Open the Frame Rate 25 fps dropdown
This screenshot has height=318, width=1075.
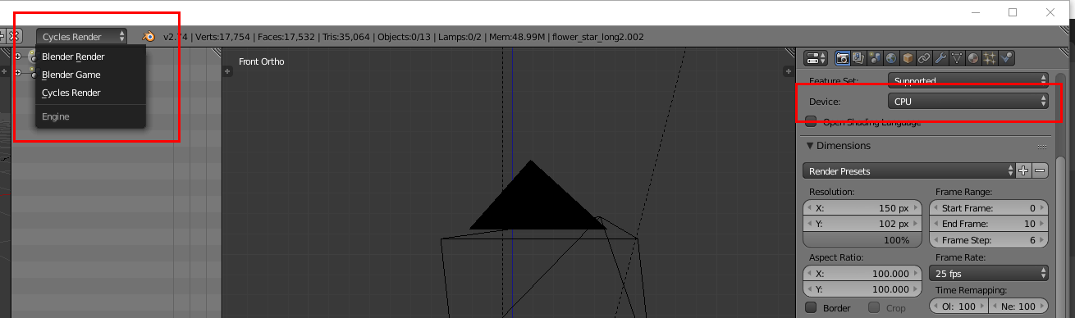point(989,273)
